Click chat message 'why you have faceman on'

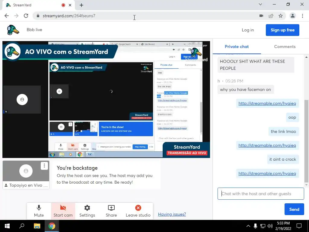click(x=245, y=89)
